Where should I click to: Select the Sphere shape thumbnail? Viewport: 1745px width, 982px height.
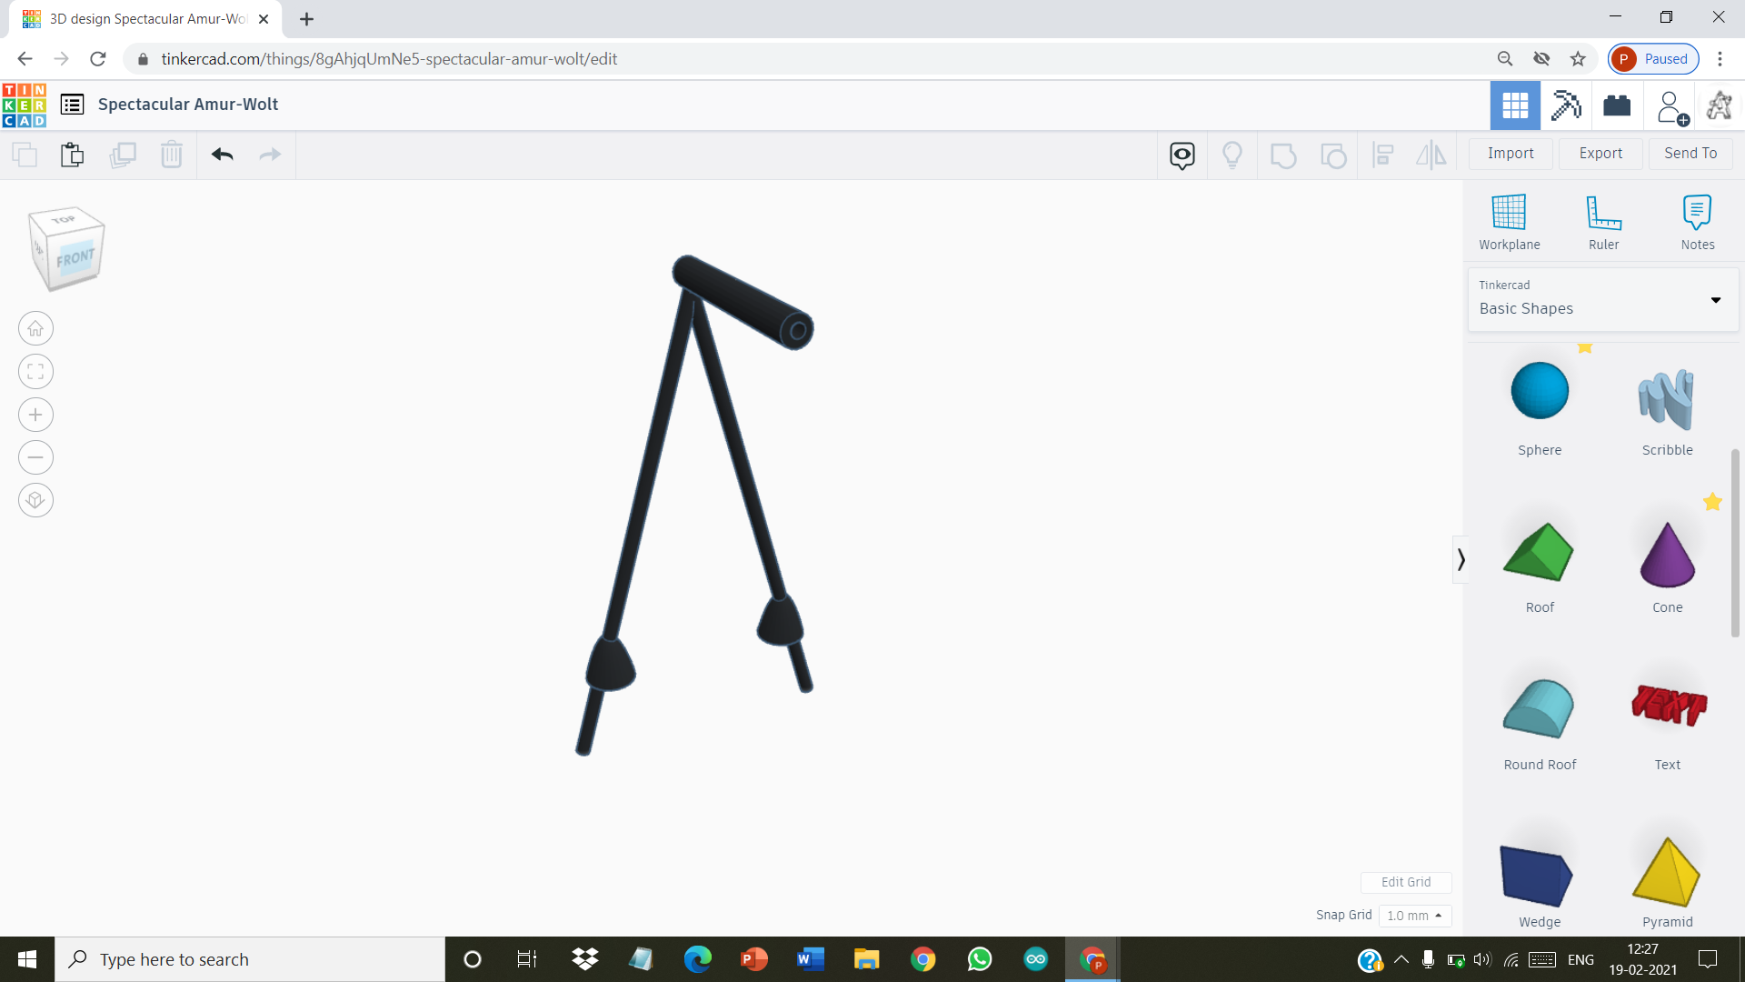point(1540,391)
